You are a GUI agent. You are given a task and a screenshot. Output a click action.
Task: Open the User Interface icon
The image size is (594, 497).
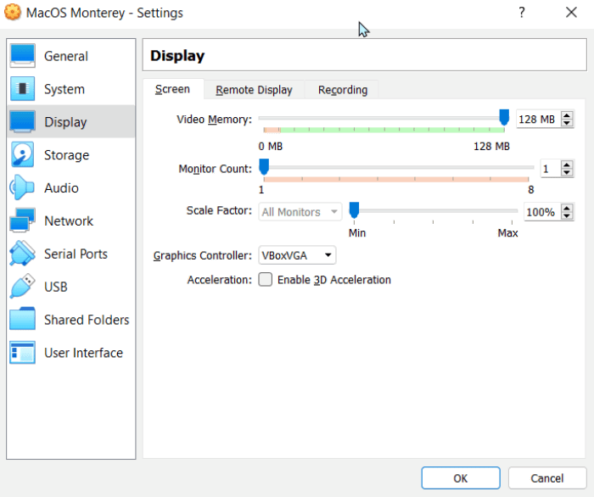point(23,353)
